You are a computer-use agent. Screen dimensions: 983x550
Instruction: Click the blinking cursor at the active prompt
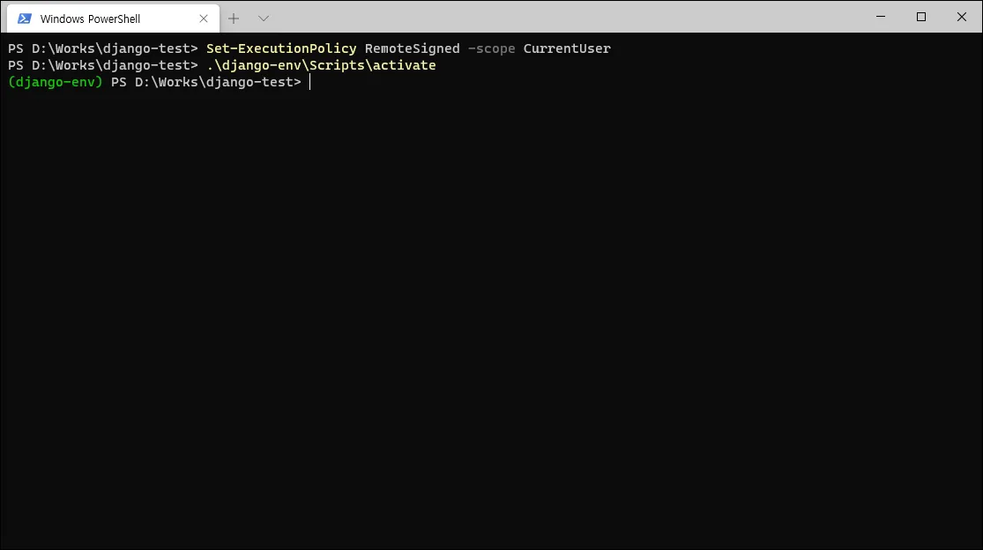point(309,82)
